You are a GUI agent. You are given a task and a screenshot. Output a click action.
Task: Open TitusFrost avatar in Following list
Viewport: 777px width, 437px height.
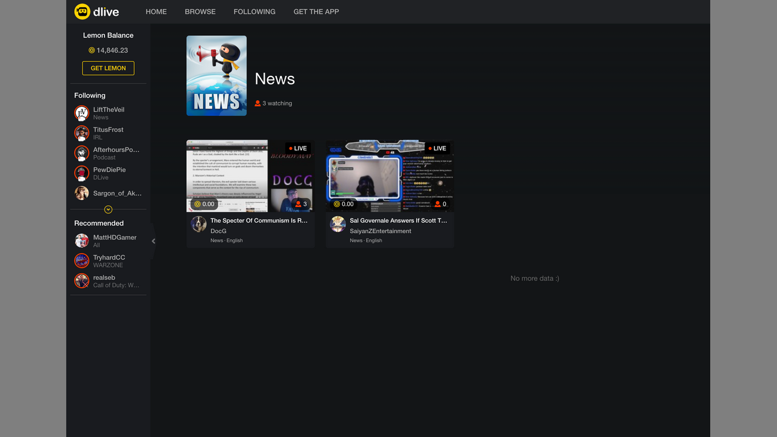coord(81,133)
